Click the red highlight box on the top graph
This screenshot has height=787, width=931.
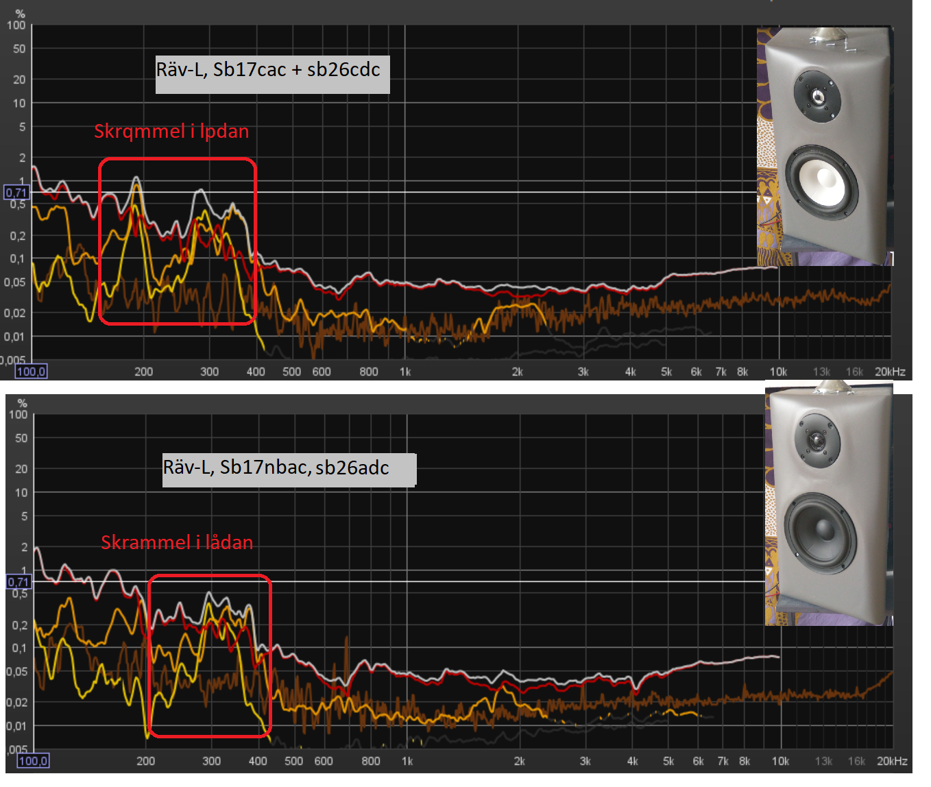178,159
